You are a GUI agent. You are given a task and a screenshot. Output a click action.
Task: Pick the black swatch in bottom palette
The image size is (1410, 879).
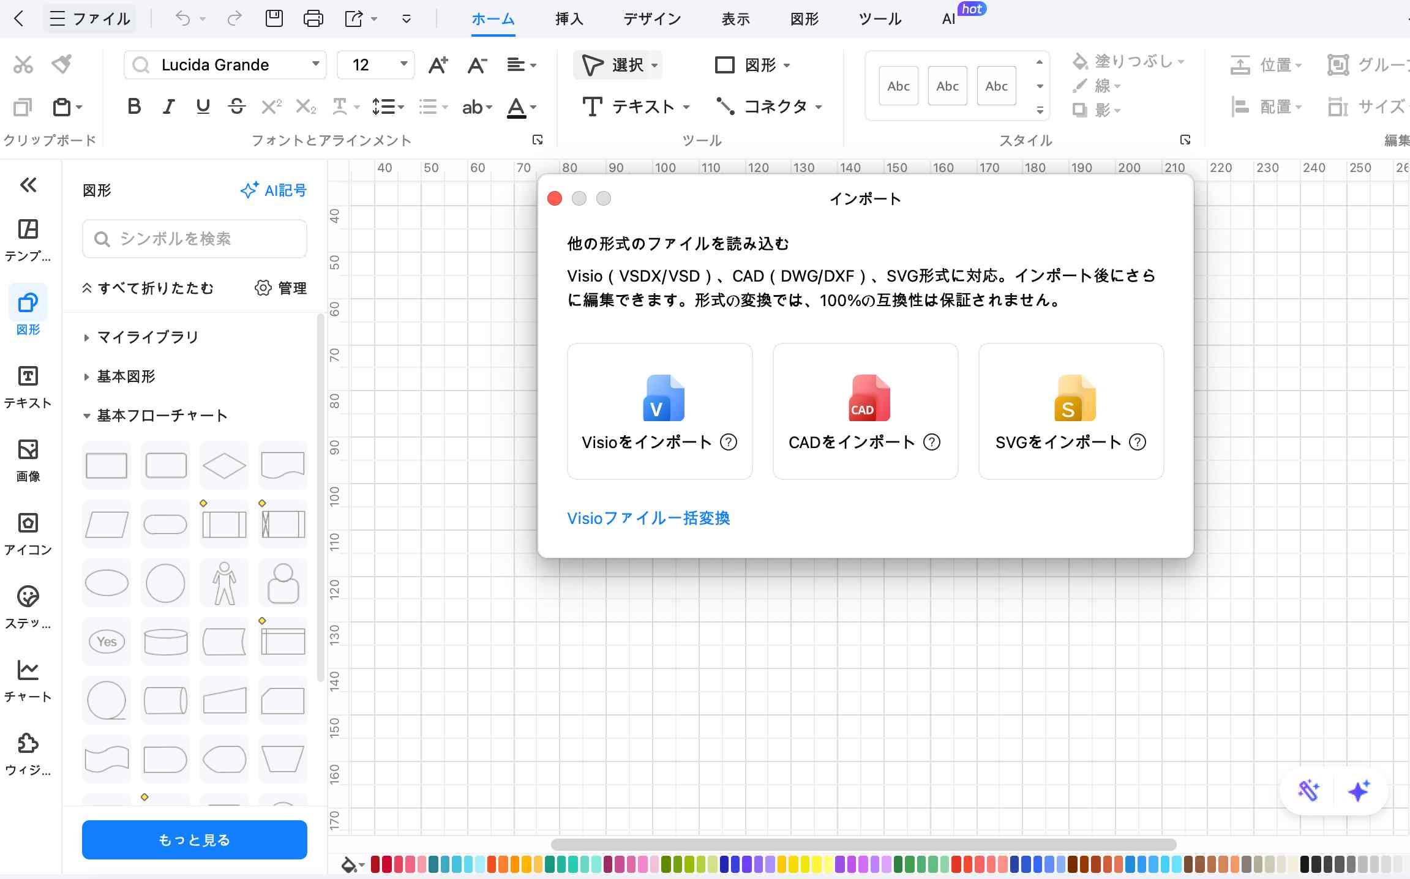click(1305, 864)
